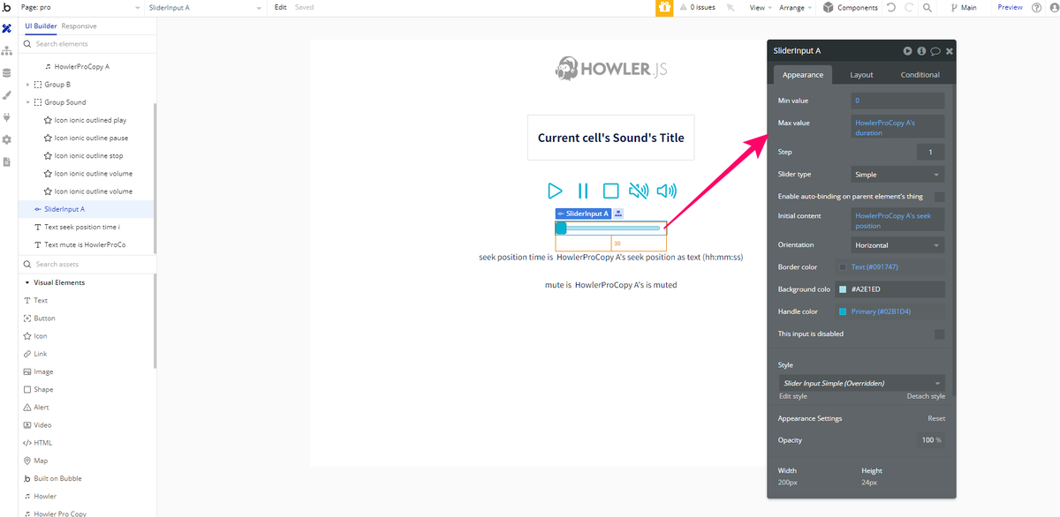Click the Components cube icon in the toolbar
The height and width of the screenshot is (517, 1060).
point(828,7)
